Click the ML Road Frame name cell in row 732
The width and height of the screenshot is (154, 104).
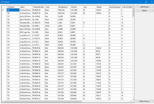tap(26, 96)
